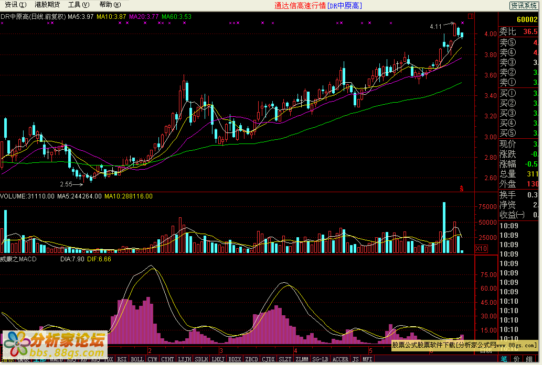Click the MA10:3.87 moving average label
Viewport: 542px width, 365px height.
point(111,17)
